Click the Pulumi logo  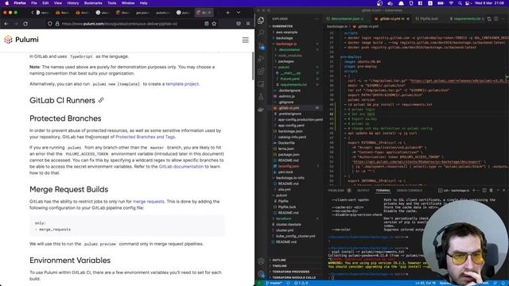(21, 40)
